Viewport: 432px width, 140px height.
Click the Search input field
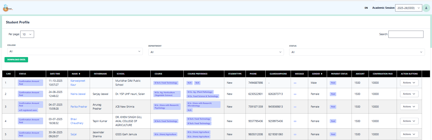click(406, 34)
